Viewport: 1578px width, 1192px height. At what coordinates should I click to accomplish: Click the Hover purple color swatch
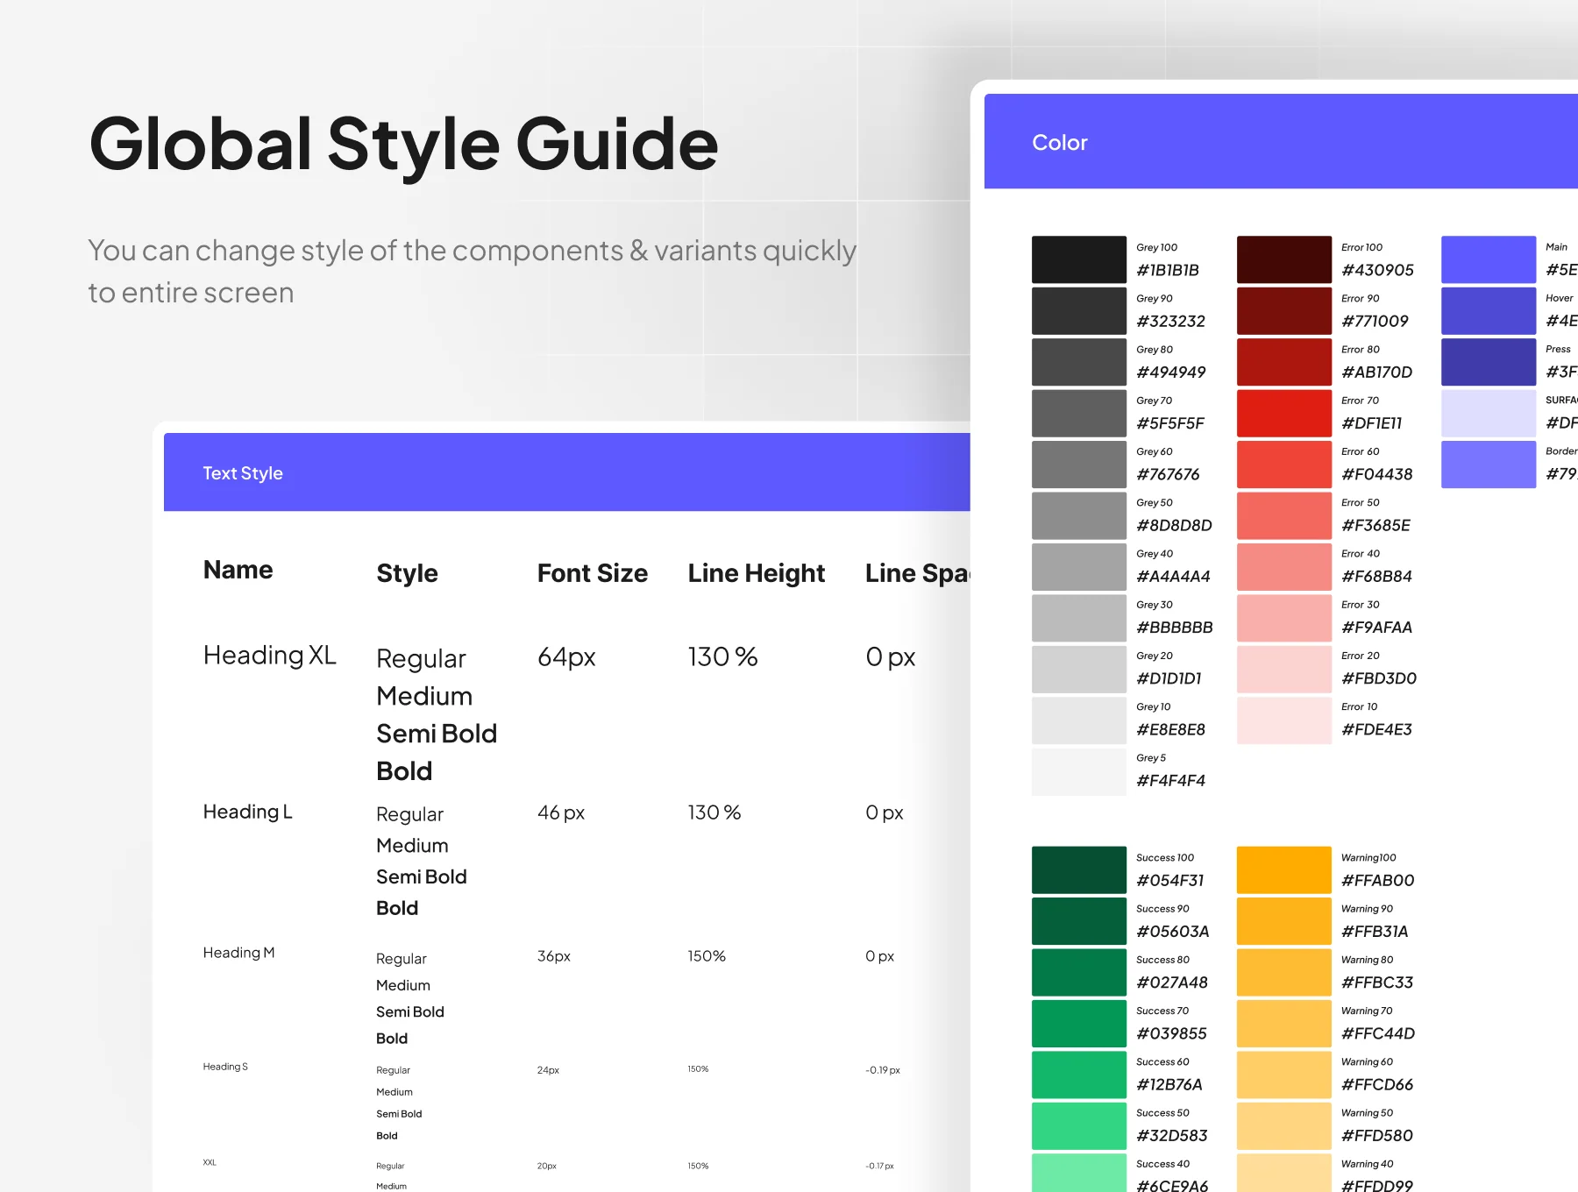(x=1489, y=310)
